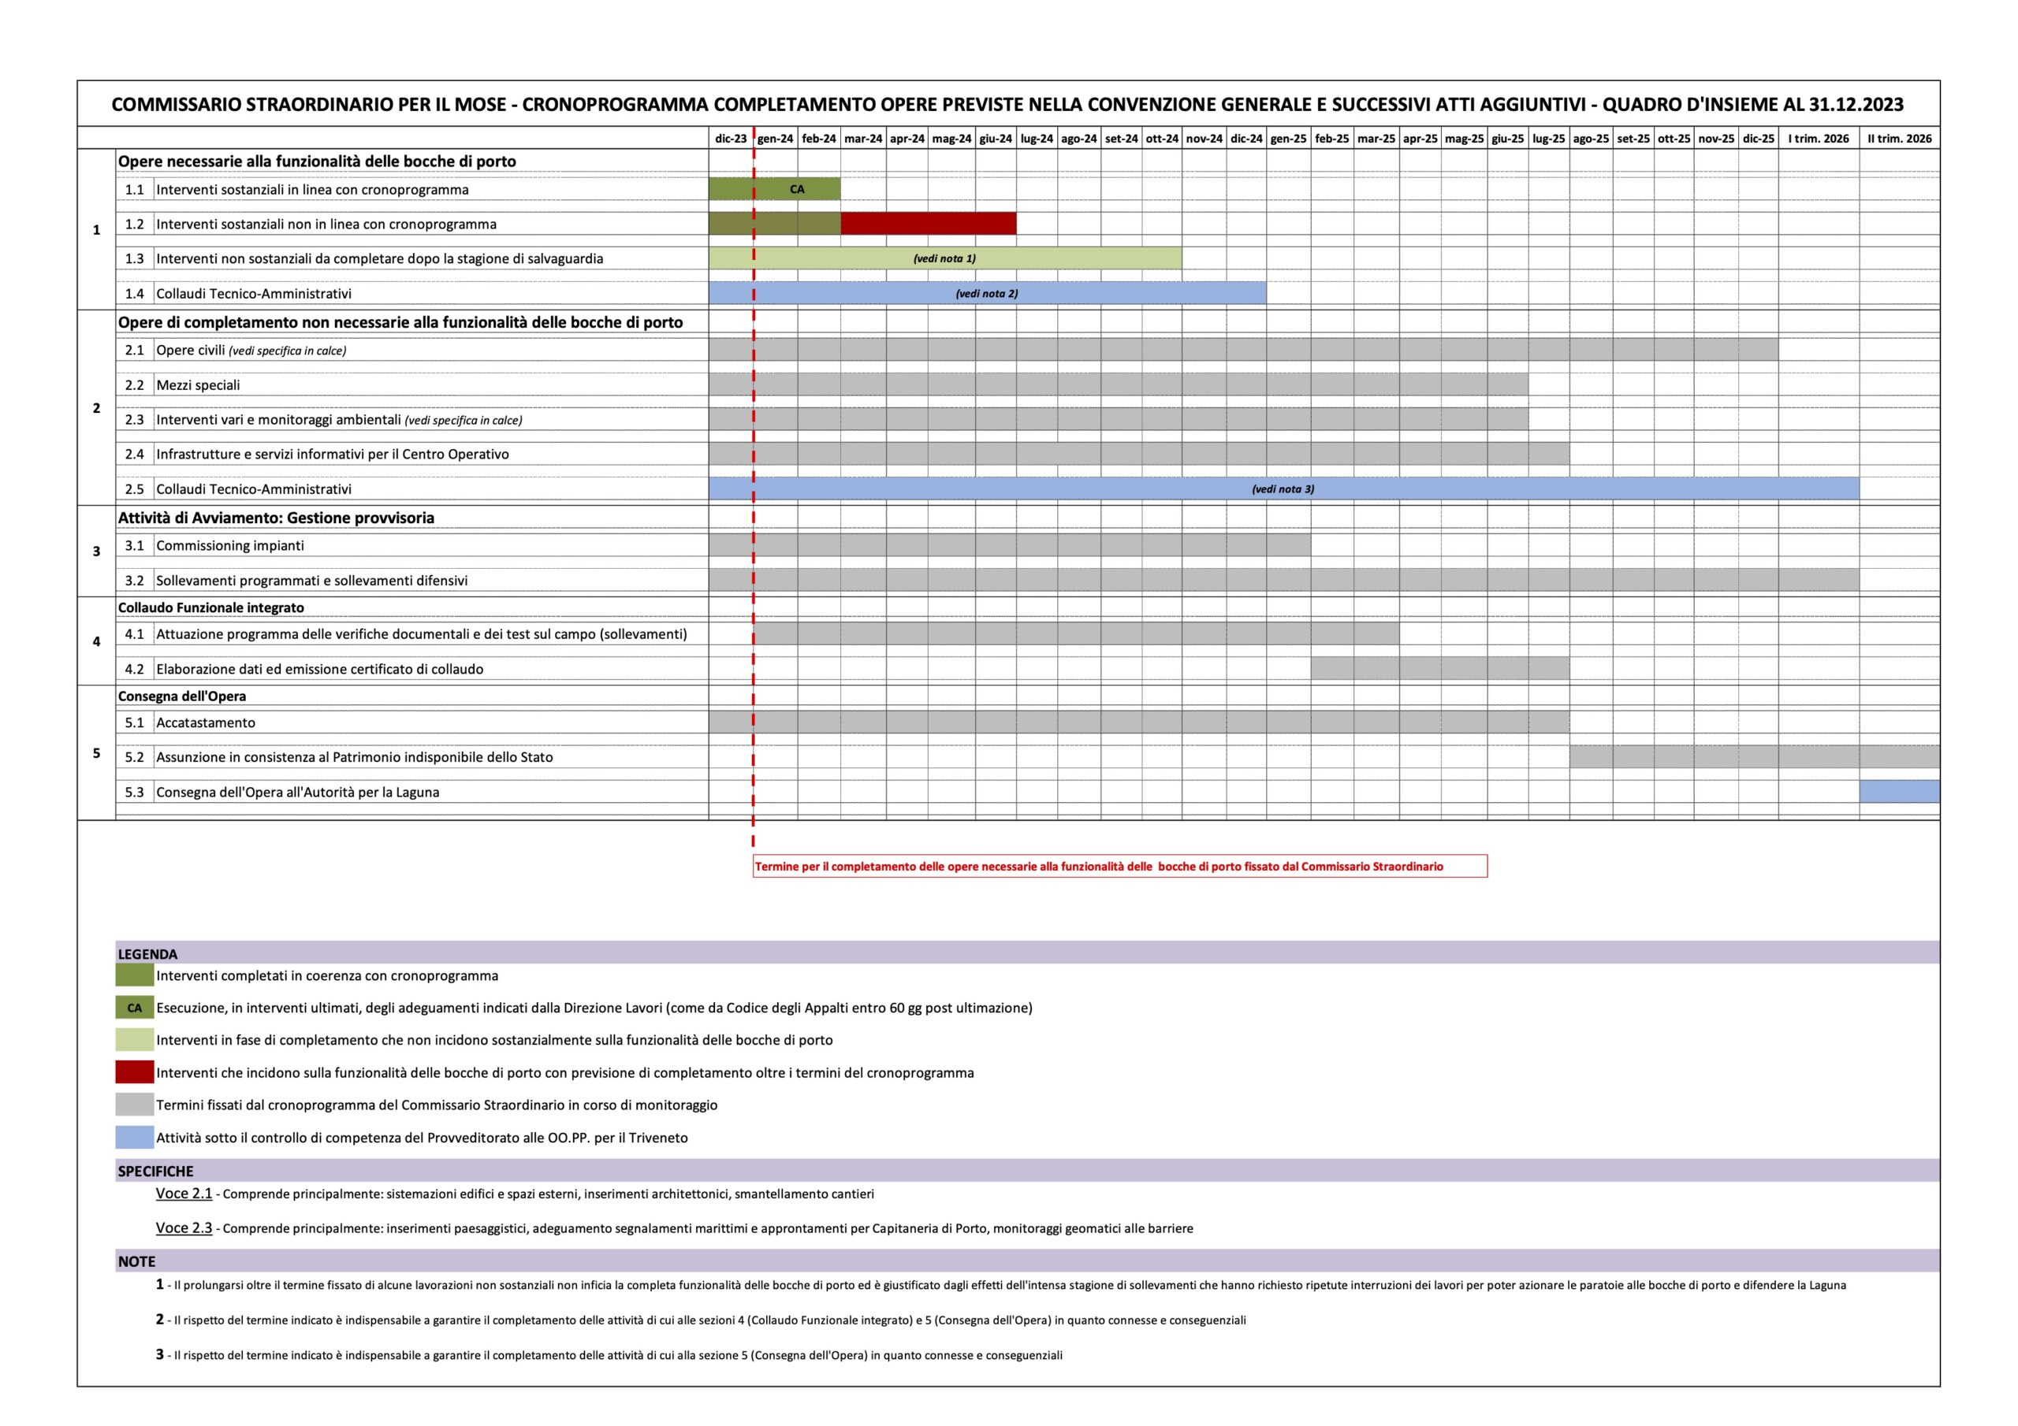Click the 'dic-25' column header
2018x1426 pixels.
pyautogui.click(x=1759, y=138)
